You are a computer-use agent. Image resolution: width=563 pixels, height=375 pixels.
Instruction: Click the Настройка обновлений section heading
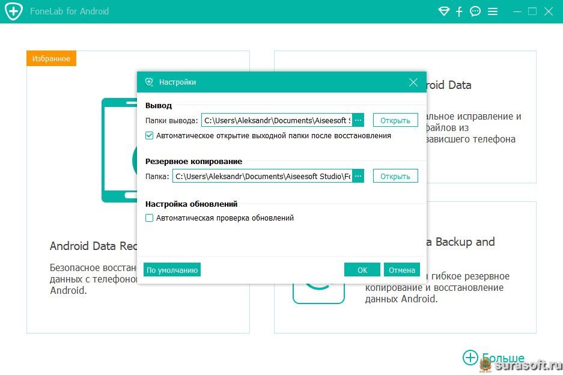[192, 204]
